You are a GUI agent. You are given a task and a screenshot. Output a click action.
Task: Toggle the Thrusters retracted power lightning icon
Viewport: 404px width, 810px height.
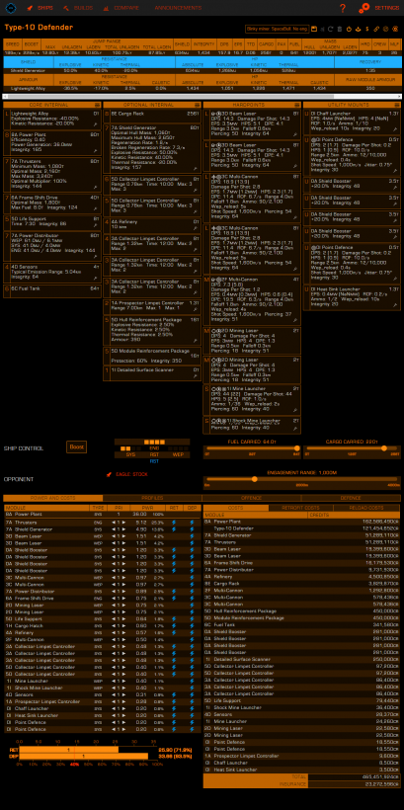174,523
